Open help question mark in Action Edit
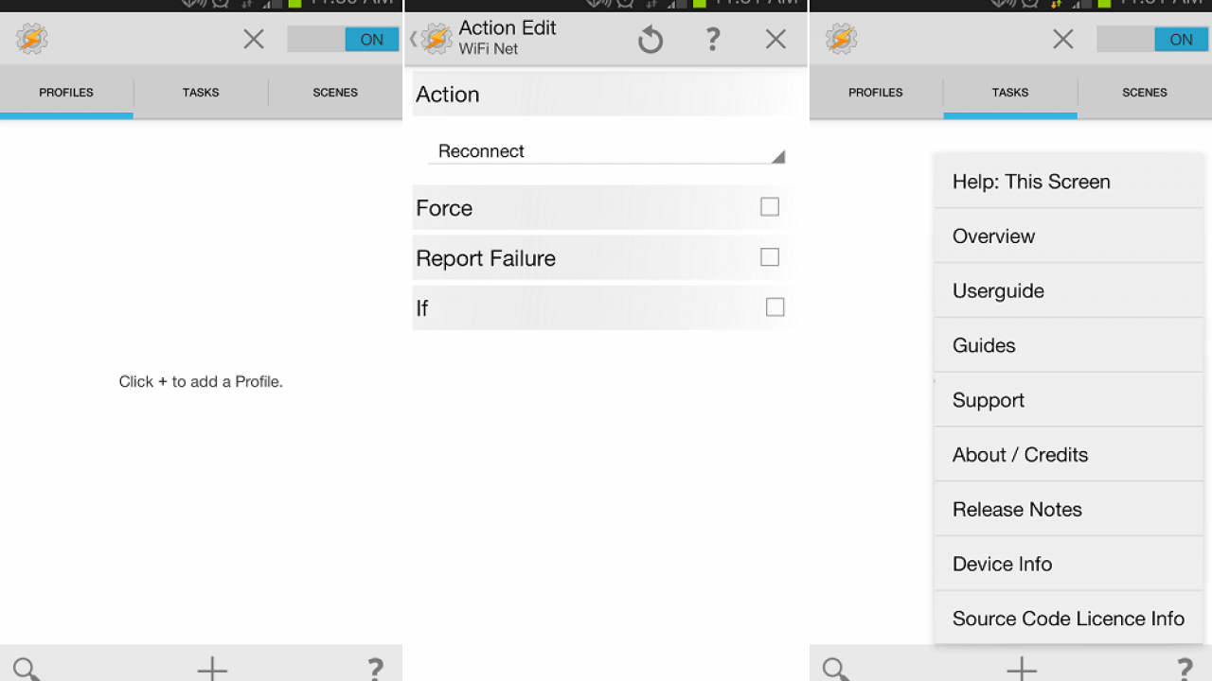1212x681 pixels. (713, 39)
